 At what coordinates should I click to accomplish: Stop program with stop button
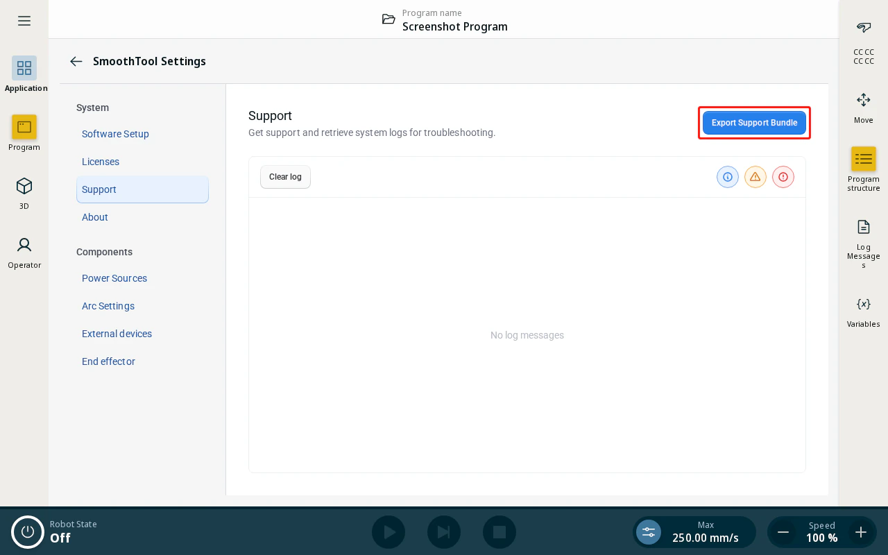coord(499,532)
